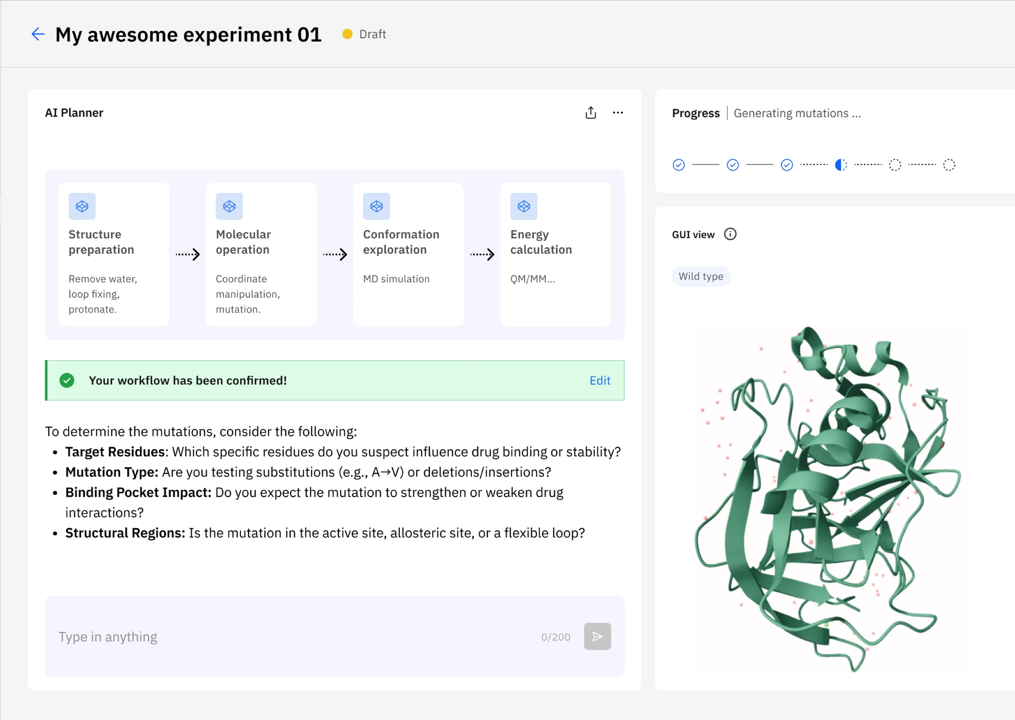Screen dimensions: 1015x720
Task: Click 'Remove water, loop fixing, protonate.' text
Action: tap(103, 294)
